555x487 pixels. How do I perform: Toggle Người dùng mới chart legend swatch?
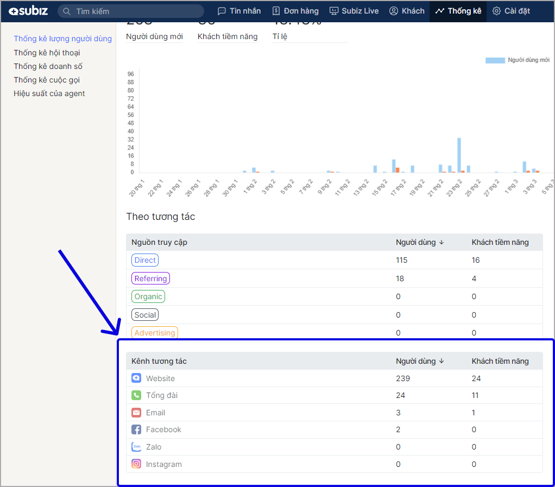coord(495,60)
